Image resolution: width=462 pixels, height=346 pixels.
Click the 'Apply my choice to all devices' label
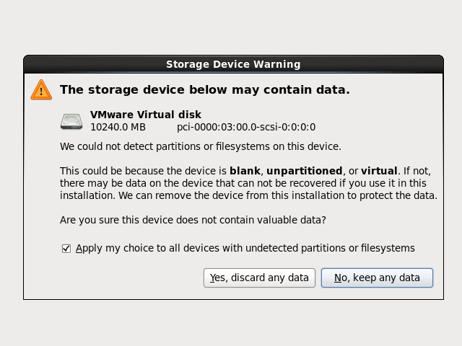pyautogui.click(x=245, y=248)
